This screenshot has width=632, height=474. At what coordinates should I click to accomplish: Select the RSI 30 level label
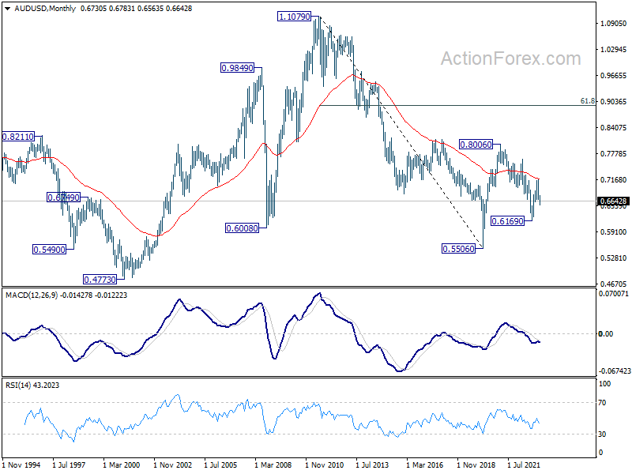tap(602, 434)
